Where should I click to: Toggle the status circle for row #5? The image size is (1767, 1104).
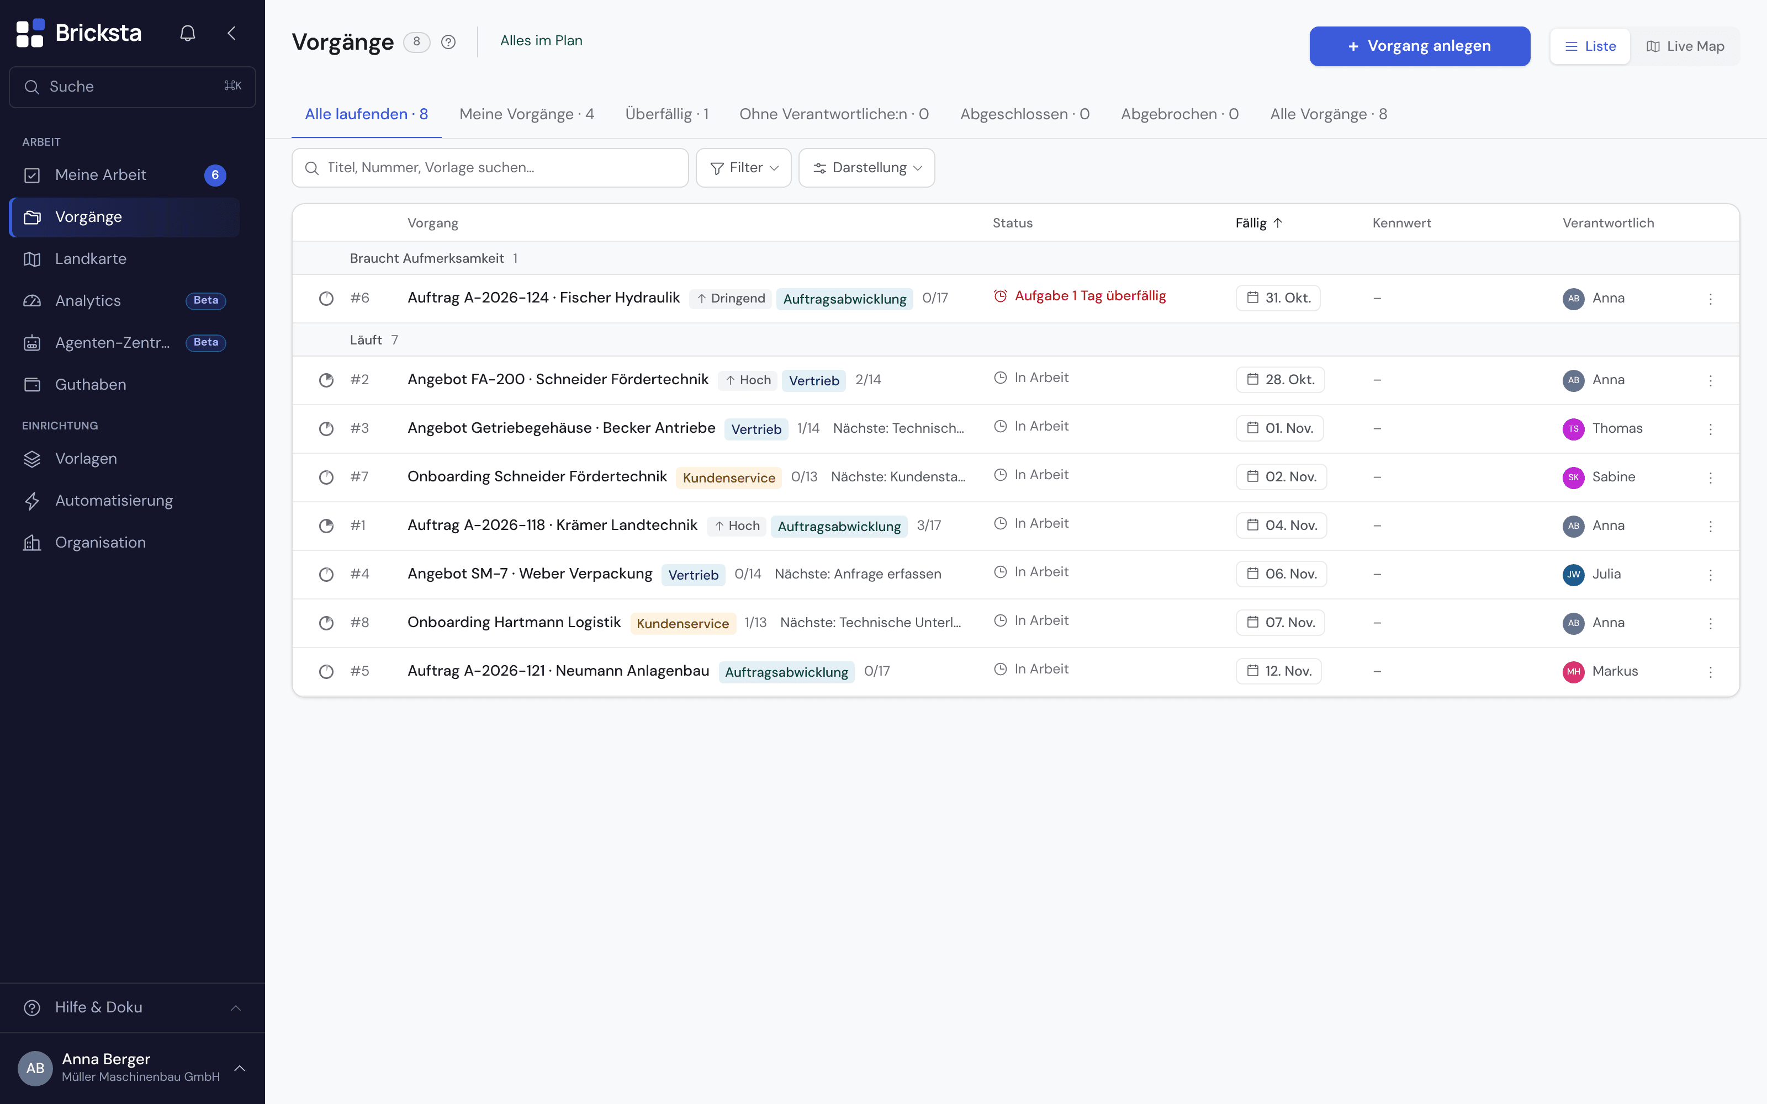point(326,672)
